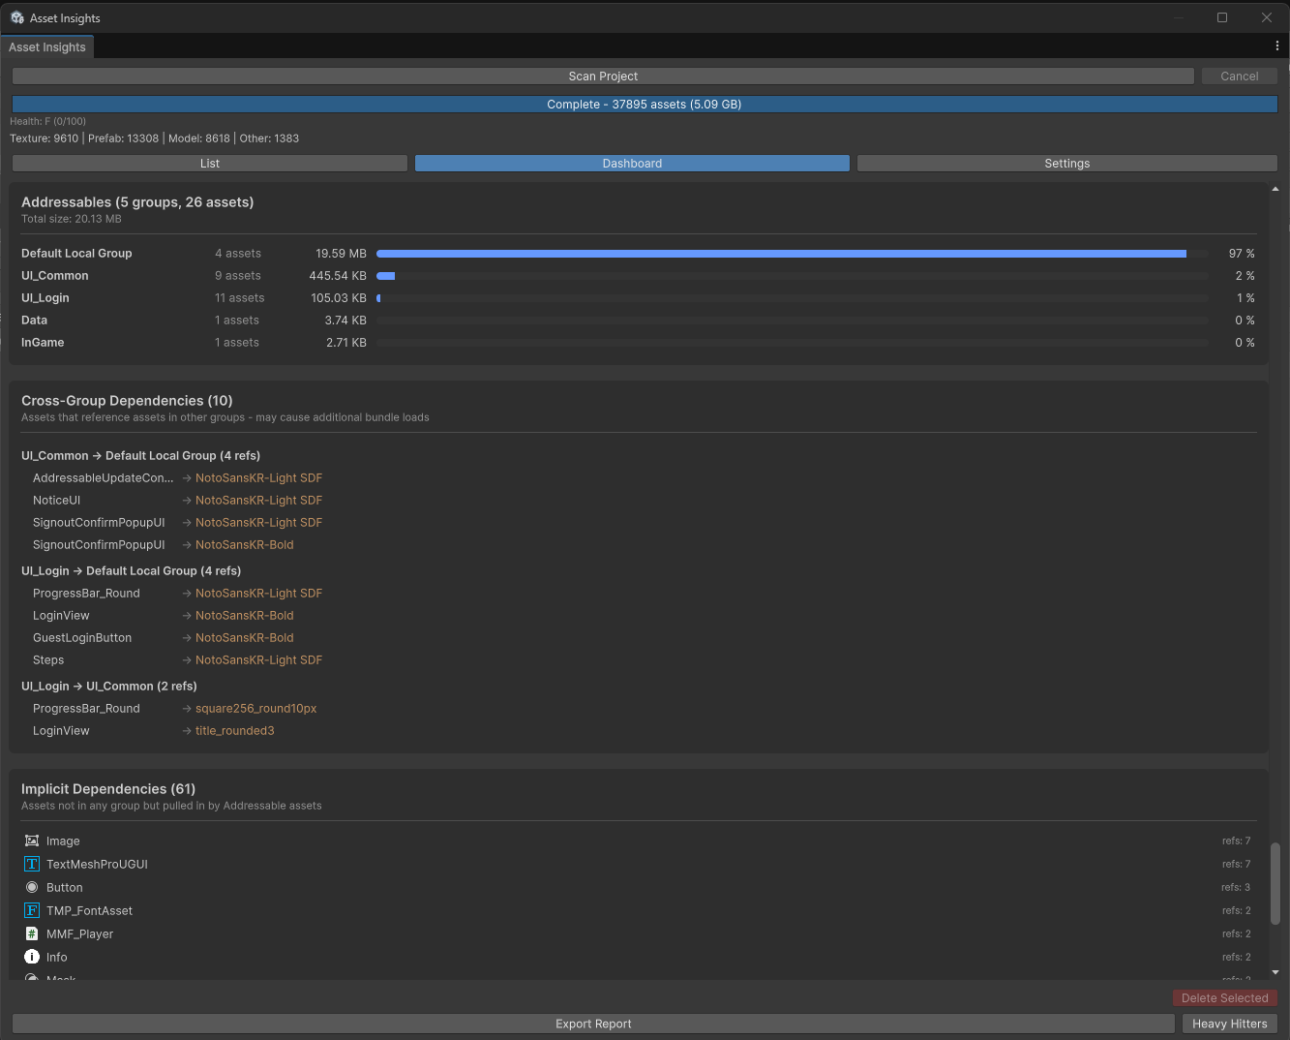
Task: Click the refs: 3 count for Button
Action: [1236, 887]
